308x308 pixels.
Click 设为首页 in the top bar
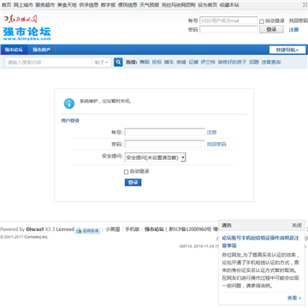point(208,5)
